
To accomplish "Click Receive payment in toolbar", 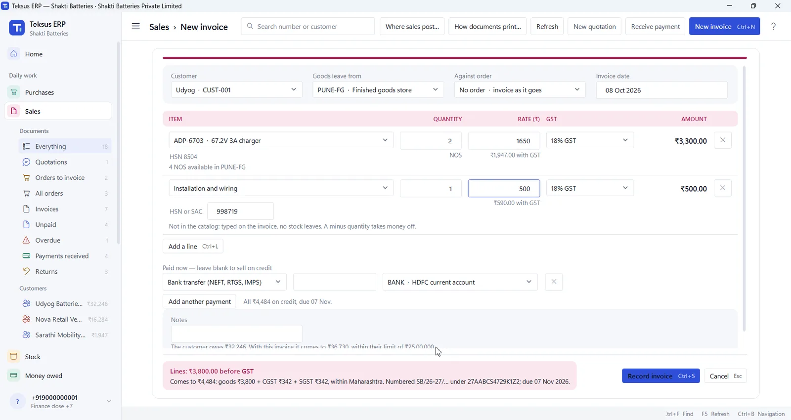I will click(x=656, y=26).
